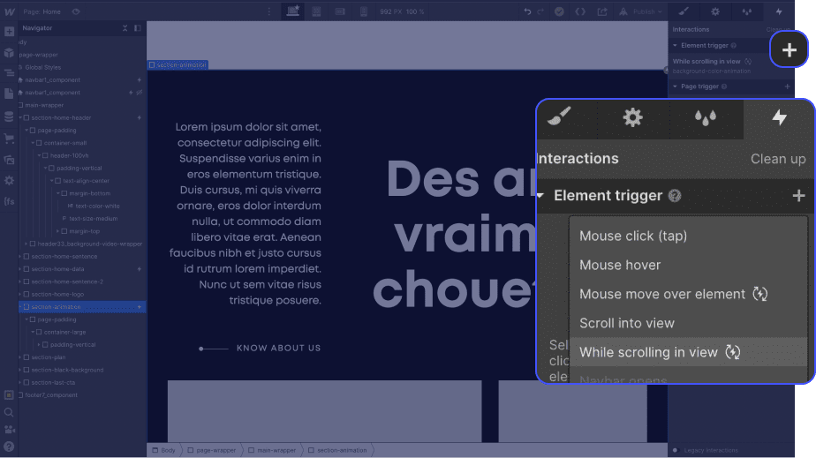Collapse the Page trigger section arrow
Viewport: 816px width, 458px height.
(x=675, y=86)
